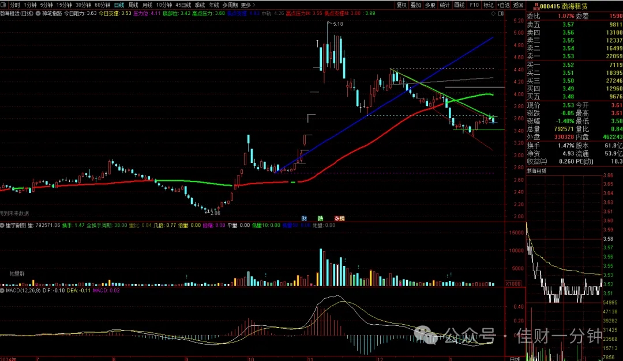623x361 pixels.
Task: Click the 地量群 label in volume panel
Action: point(17,273)
